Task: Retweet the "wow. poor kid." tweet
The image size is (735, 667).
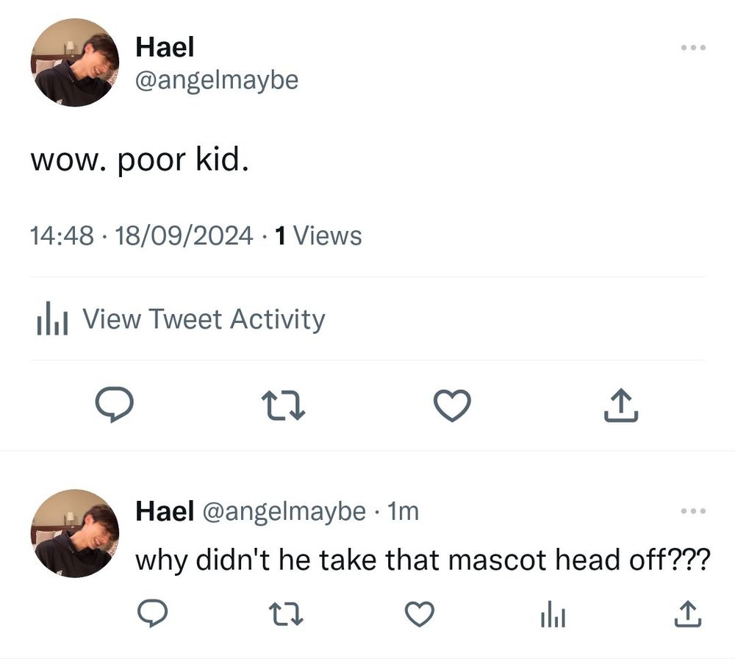Action: [x=284, y=404]
